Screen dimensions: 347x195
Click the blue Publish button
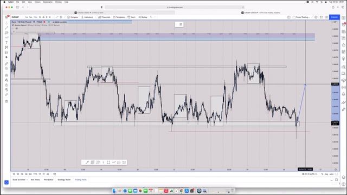(334, 17)
